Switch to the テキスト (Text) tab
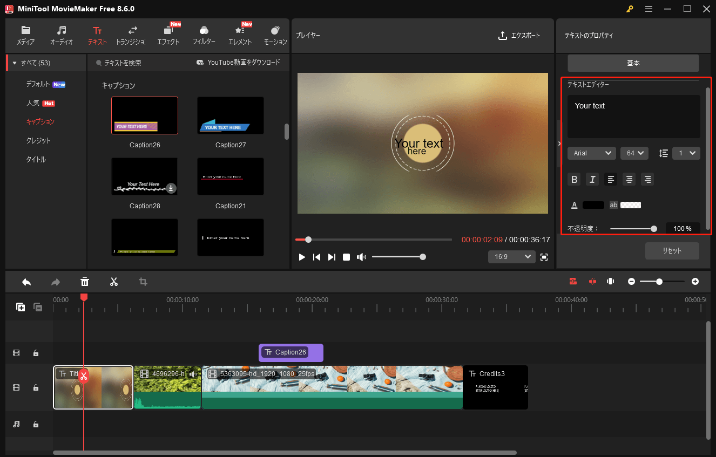The image size is (716, 457). [x=97, y=35]
